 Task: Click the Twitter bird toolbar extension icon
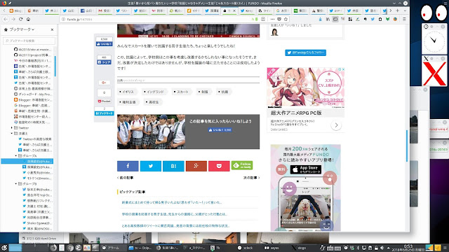click(x=373, y=19)
